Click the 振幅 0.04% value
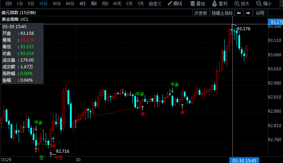The image size is (283, 163). click(26, 80)
